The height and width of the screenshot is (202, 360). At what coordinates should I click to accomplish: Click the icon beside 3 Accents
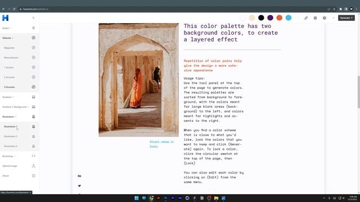click(34, 87)
